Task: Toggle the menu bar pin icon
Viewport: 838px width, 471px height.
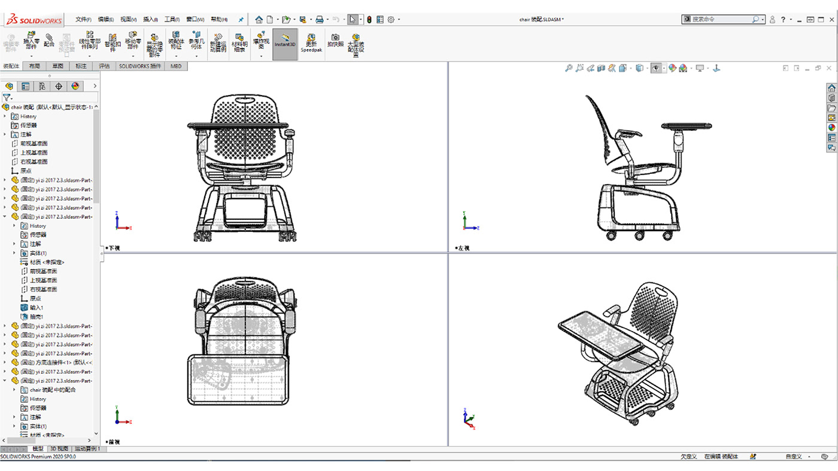Action: (241, 20)
